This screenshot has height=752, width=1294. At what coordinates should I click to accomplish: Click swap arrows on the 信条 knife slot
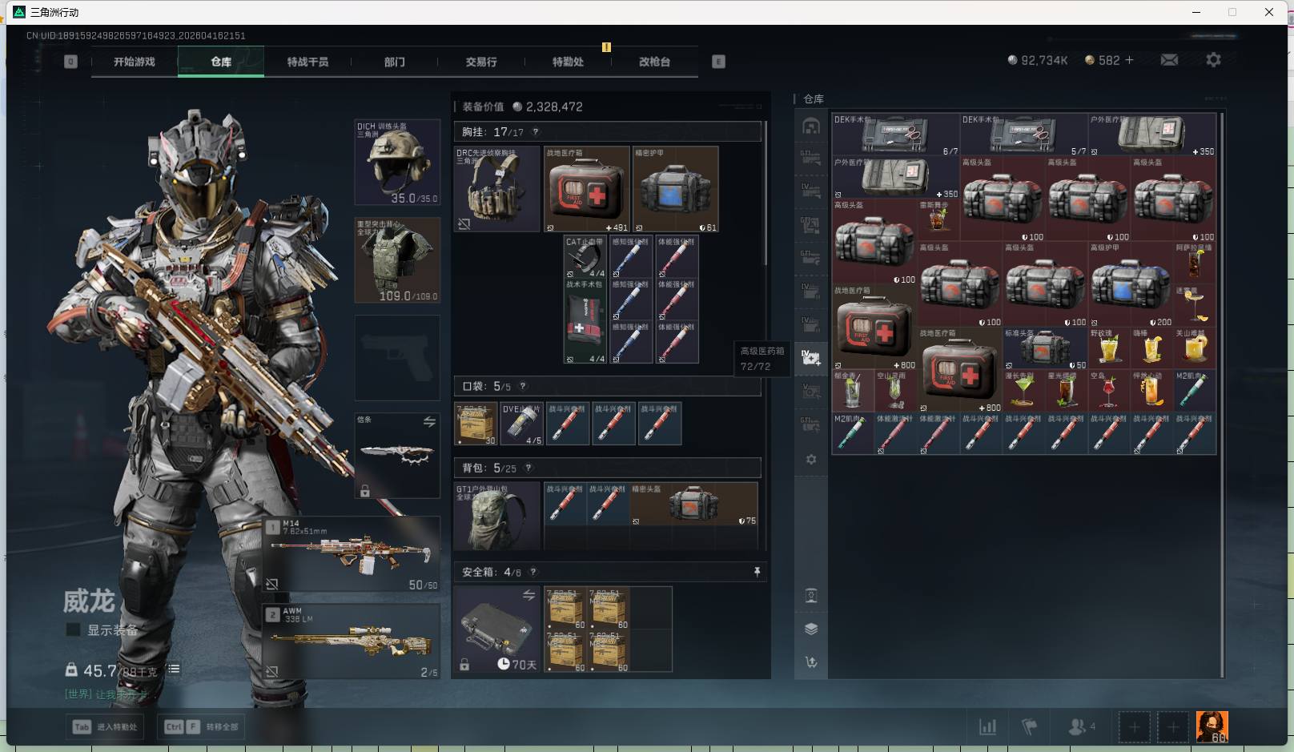coord(429,421)
